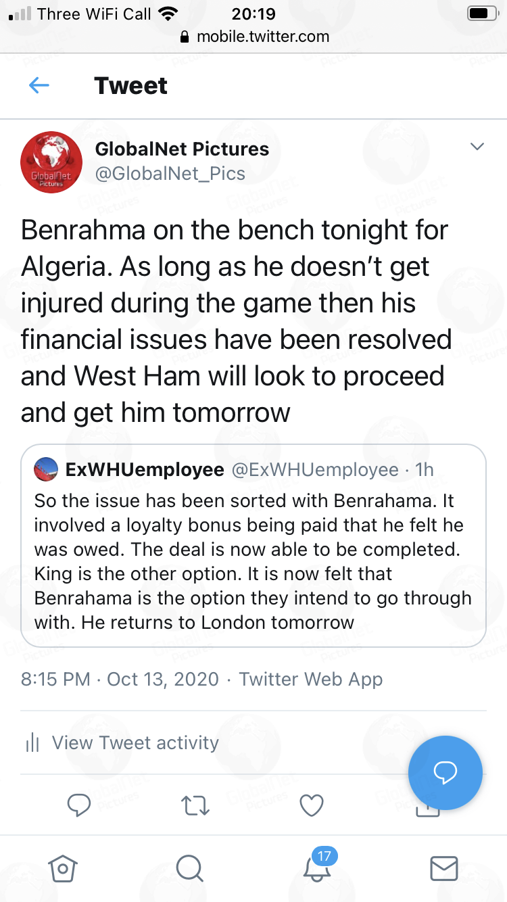Screen dimensions: 507x902
Task: Tap ExWHUemployee small avatar in quote
Action: (x=46, y=470)
